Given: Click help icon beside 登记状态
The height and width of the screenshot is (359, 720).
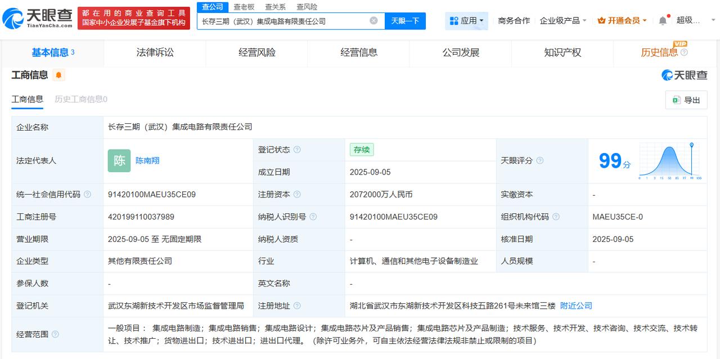Looking at the screenshot, I should 297,150.
